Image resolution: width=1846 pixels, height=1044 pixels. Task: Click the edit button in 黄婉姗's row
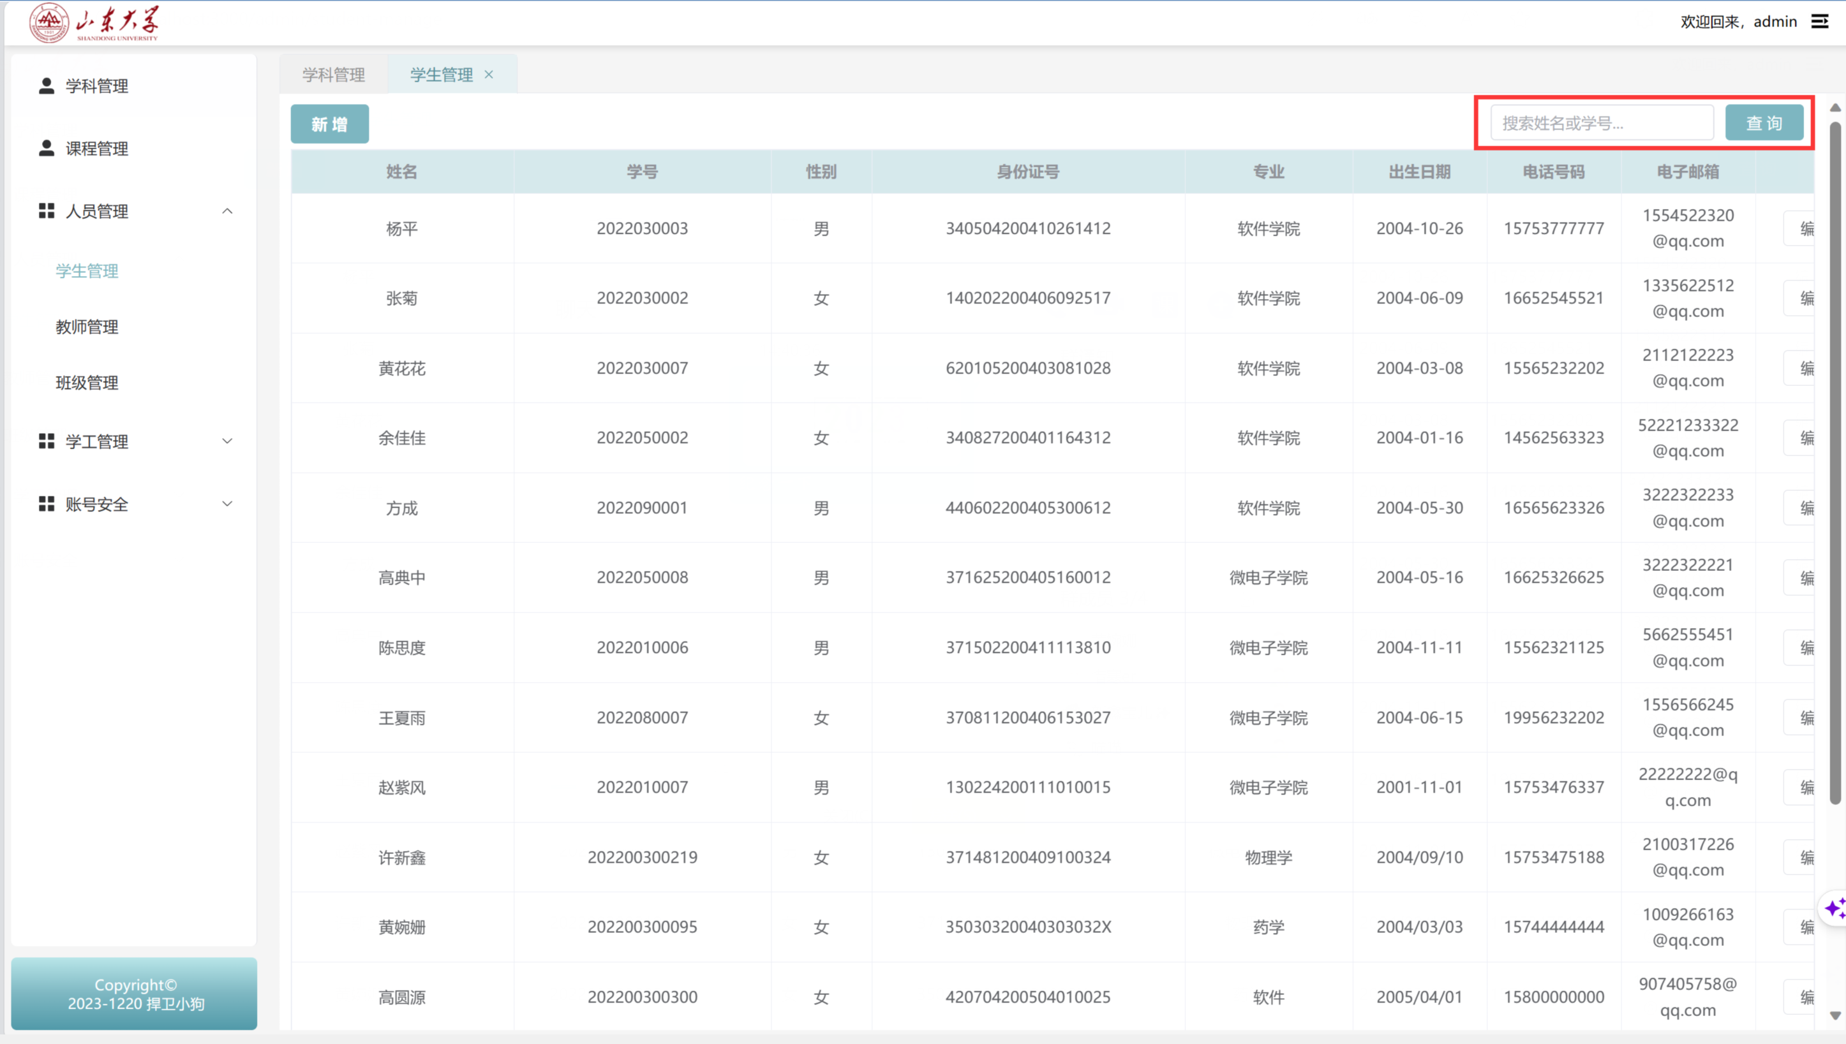[1799, 927]
